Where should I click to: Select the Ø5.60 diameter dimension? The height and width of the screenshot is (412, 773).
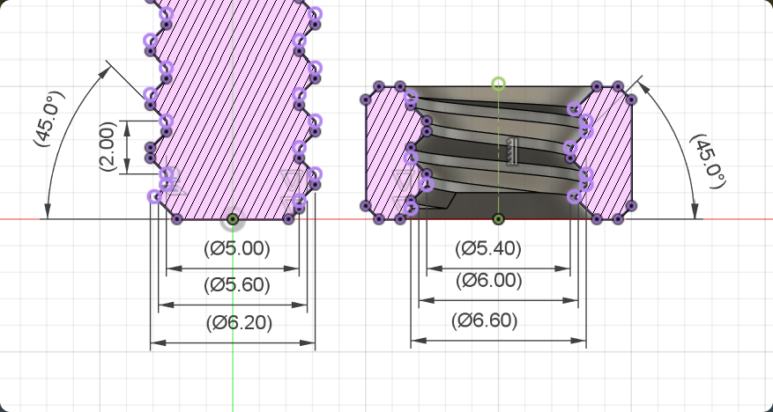pos(237,285)
